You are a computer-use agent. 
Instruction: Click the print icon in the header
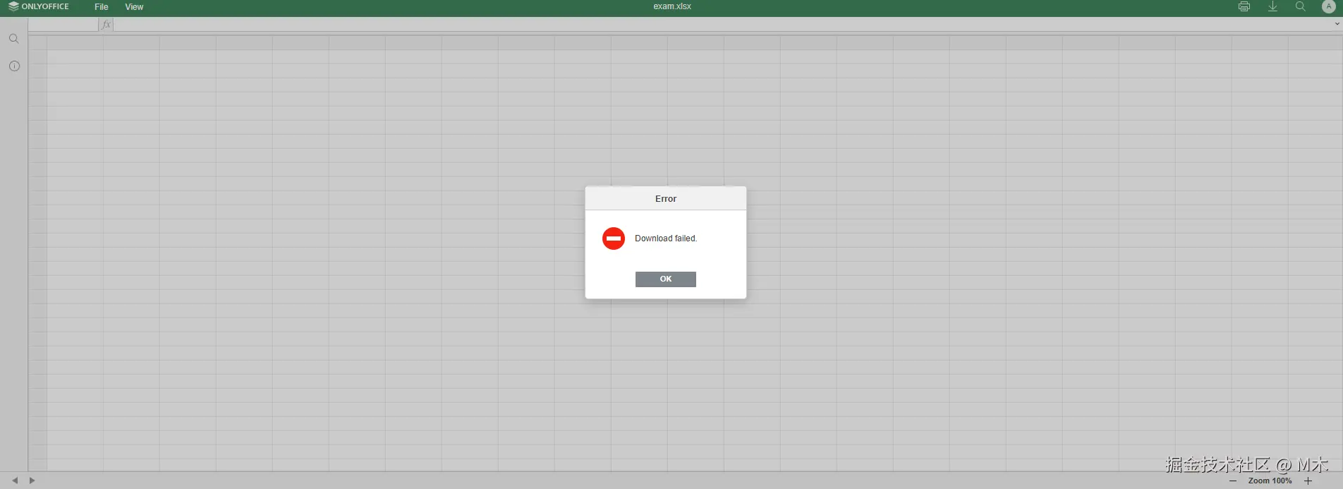tap(1244, 6)
